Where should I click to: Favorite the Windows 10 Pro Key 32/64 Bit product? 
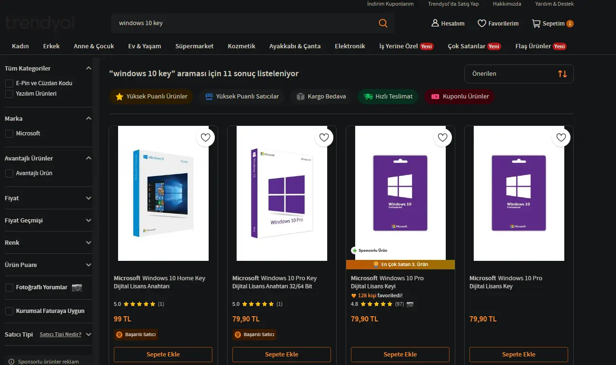(324, 138)
